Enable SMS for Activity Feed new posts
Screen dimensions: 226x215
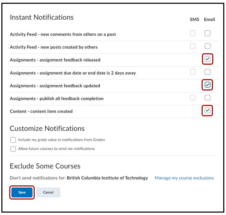point(193,46)
